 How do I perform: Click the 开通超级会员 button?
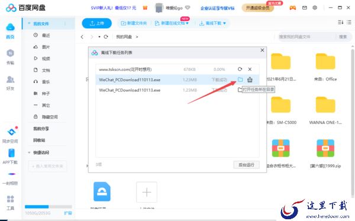pos(258,8)
